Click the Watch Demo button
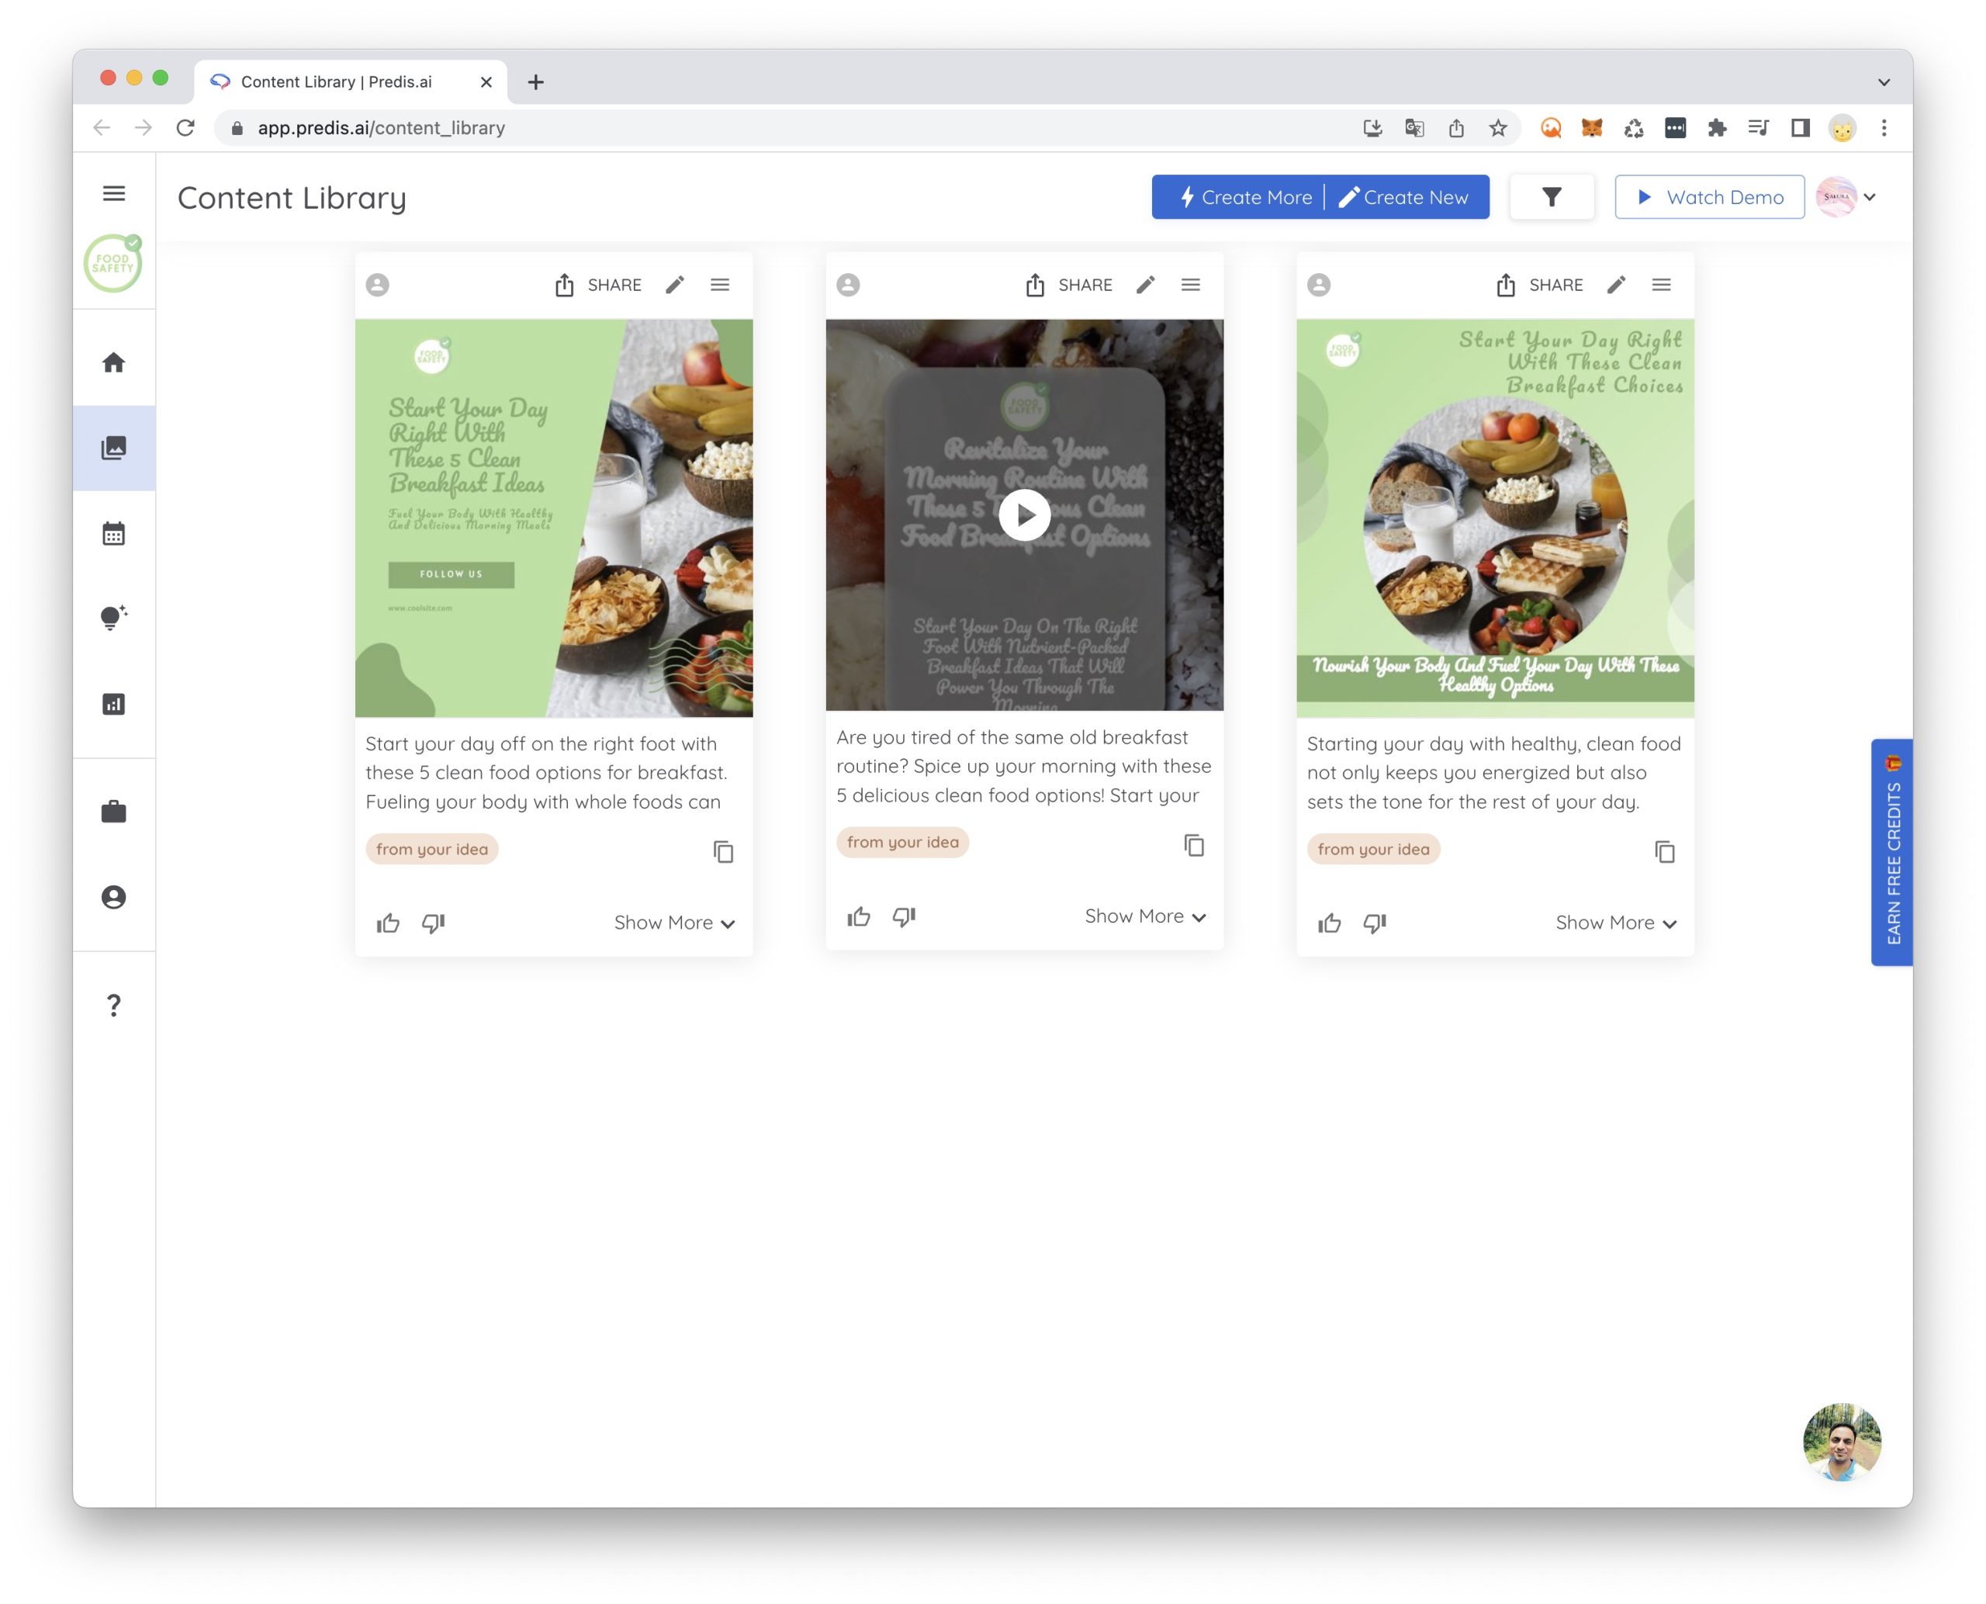This screenshot has height=1604, width=1986. (x=1709, y=197)
